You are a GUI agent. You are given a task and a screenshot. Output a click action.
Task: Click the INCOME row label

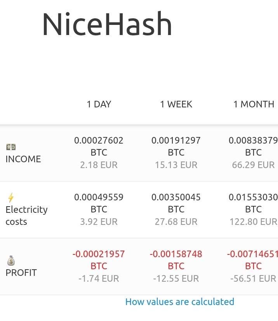click(23, 159)
